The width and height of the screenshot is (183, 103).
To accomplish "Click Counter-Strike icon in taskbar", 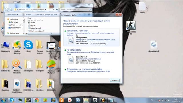I will pyautogui.click(x=95, y=100).
